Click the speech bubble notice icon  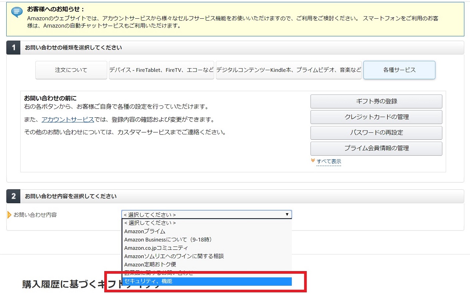click(x=17, y=12)
